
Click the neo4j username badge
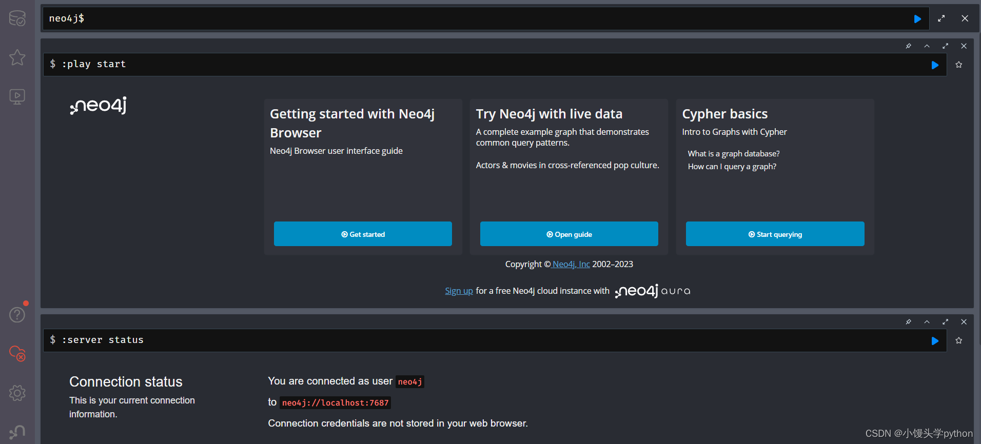410,381
